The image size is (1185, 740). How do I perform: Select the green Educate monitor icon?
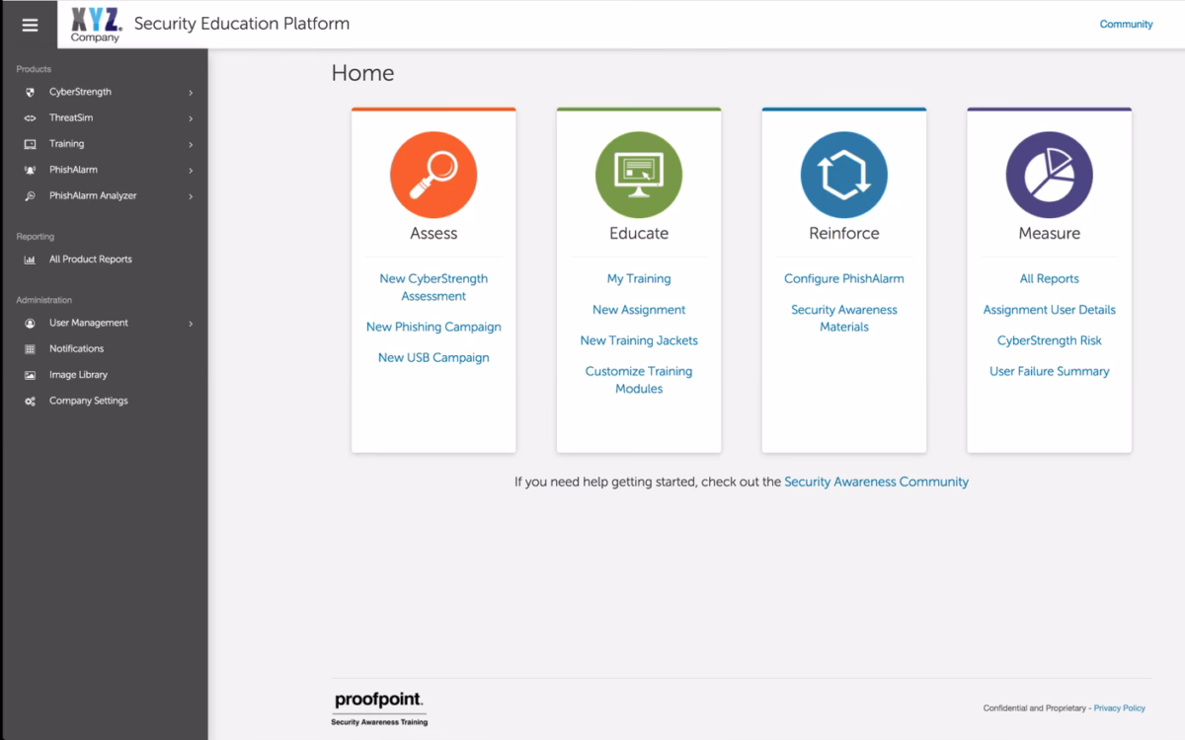638,174
